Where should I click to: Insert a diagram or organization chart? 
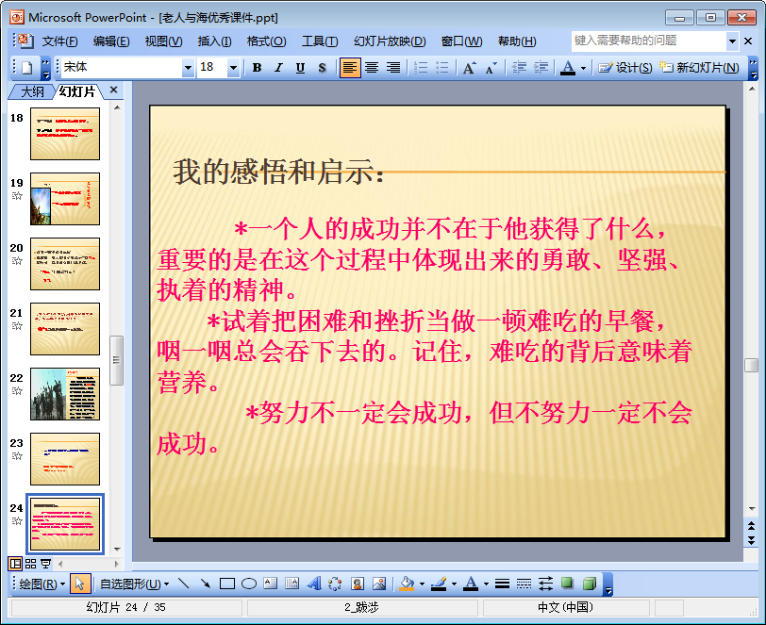tap(335, 584)
